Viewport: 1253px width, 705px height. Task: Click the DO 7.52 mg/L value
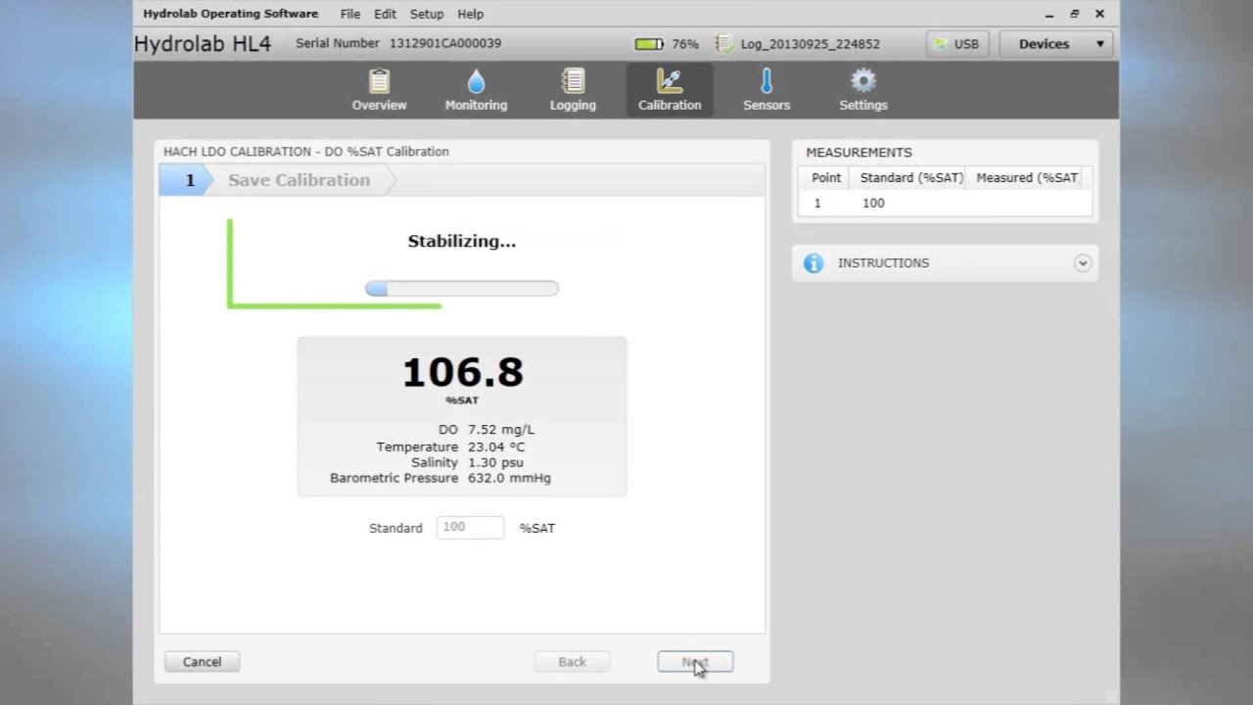[x=501, y=430]
